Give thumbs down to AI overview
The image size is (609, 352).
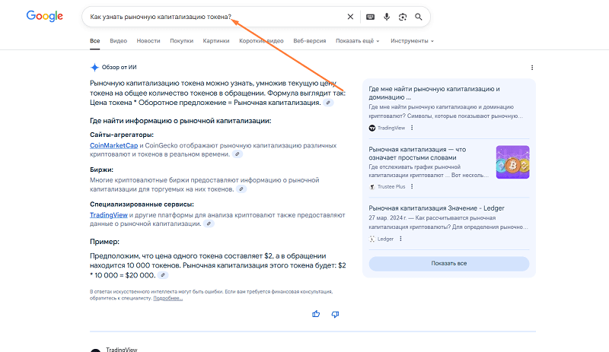click(x=335, y=314)
